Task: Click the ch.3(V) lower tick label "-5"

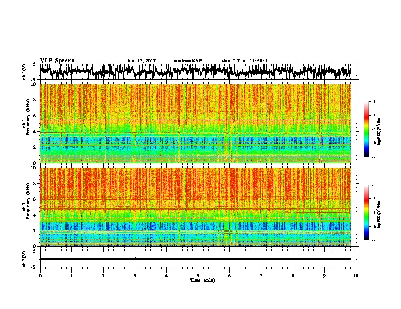Action: [x=34, y=267]
